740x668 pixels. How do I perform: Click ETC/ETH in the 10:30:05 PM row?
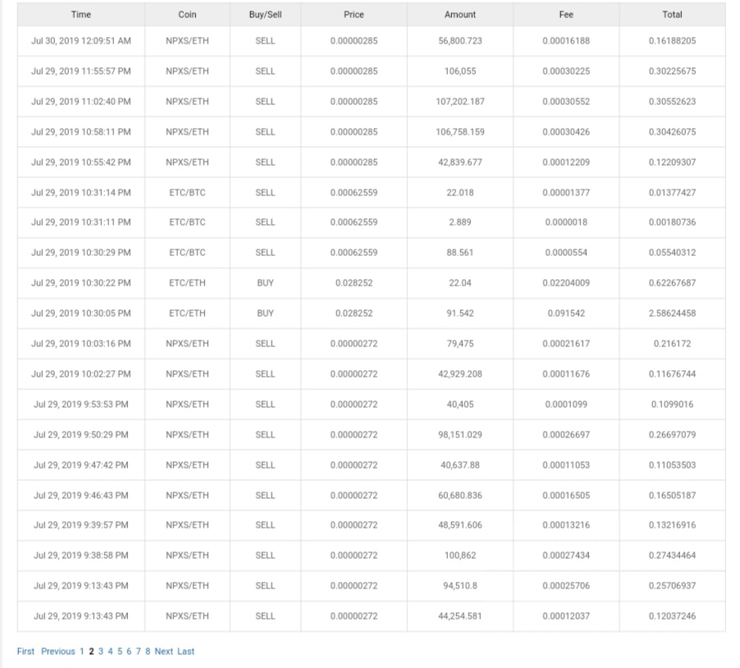click(x=187, y=313)
